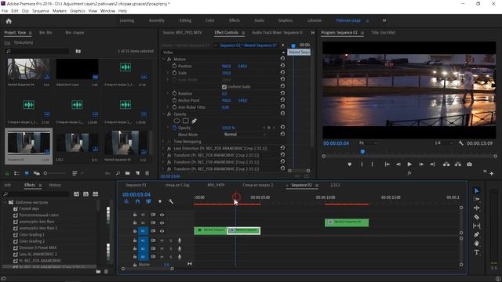Select the Razor tool
The image size is (502, 282).
coord(477,217)
